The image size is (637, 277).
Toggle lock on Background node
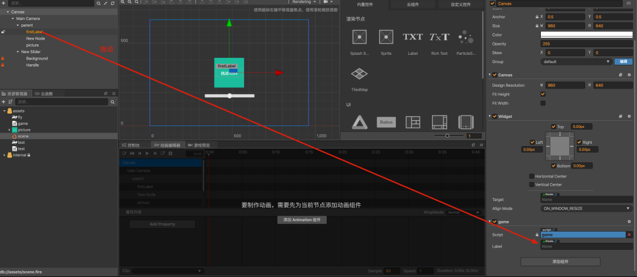click(x=3, y=58)
